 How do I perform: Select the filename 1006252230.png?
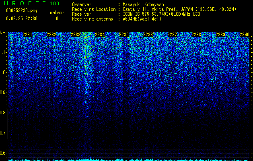point(21,10)
